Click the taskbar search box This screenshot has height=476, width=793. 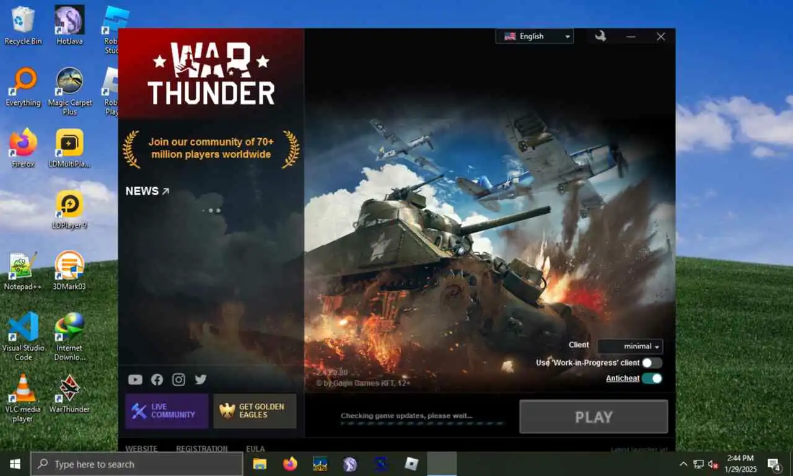(x=137, y=464)
